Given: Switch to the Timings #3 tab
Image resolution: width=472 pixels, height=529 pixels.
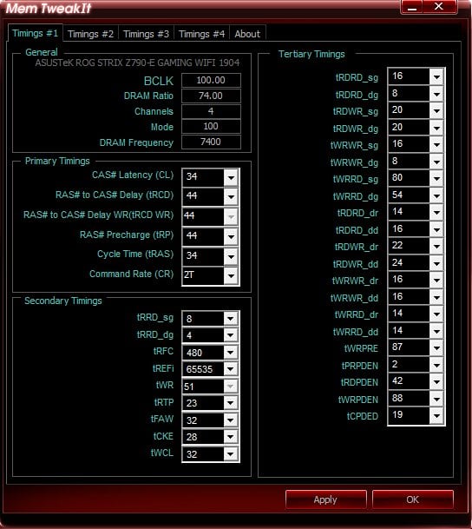Looking at the screenshot, I should (x=147, y=34).
